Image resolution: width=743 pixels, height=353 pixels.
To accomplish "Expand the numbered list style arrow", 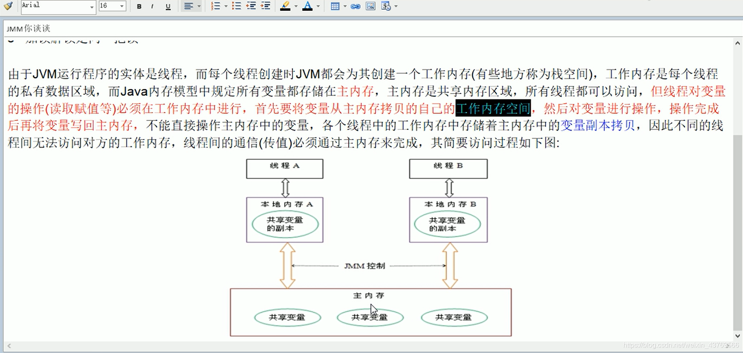I will [x=226, y=6].
